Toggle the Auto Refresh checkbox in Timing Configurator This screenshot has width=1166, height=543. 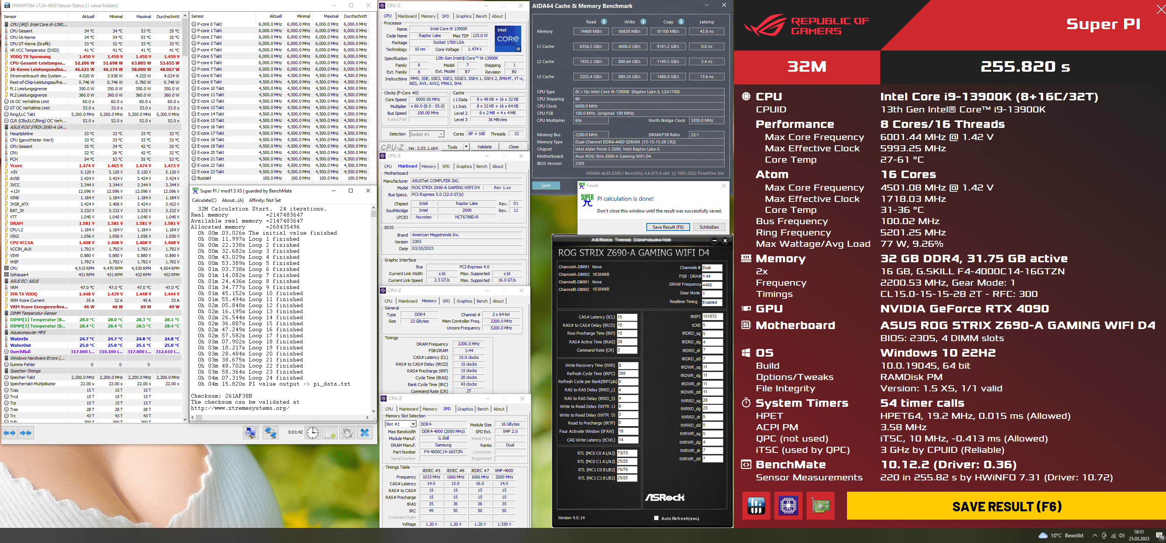tap(657, 518)
